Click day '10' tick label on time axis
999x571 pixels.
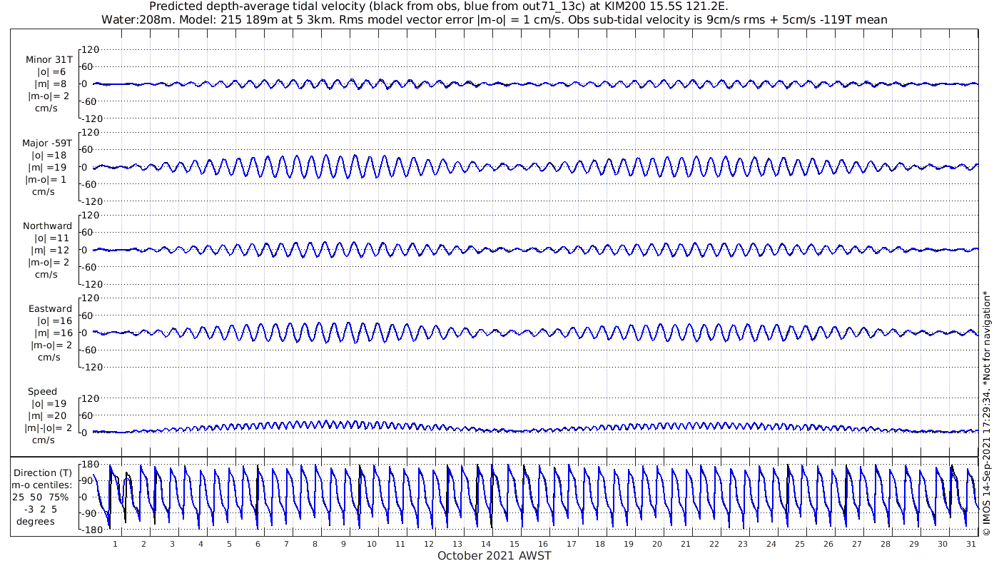pos(372,544)
